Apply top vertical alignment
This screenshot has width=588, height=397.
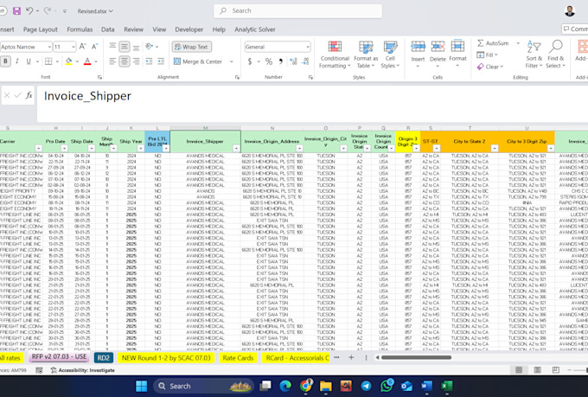point(112,47)
